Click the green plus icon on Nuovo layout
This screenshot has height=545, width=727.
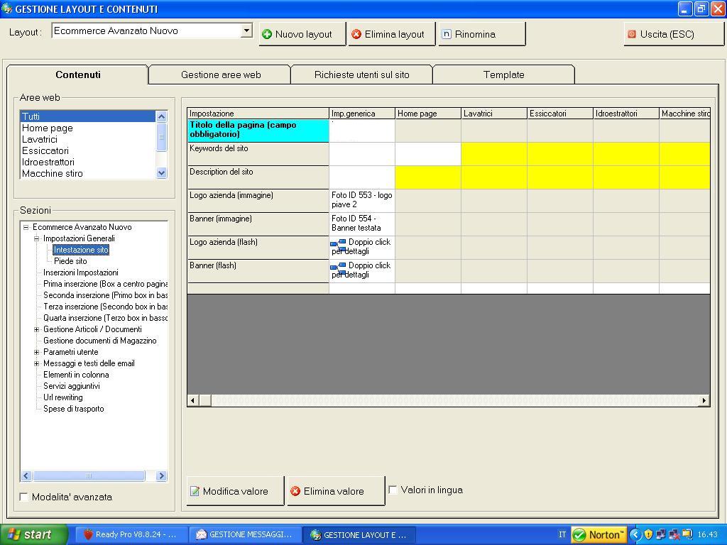tap(267, 34)
